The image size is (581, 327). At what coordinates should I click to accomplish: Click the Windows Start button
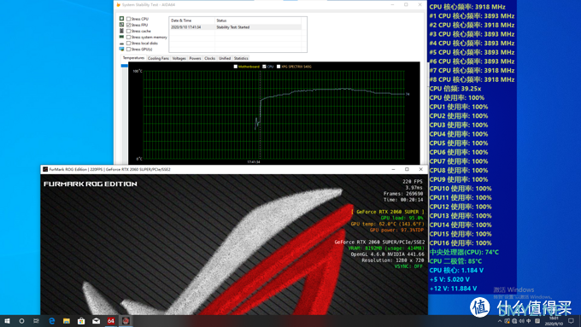point(7,321)
